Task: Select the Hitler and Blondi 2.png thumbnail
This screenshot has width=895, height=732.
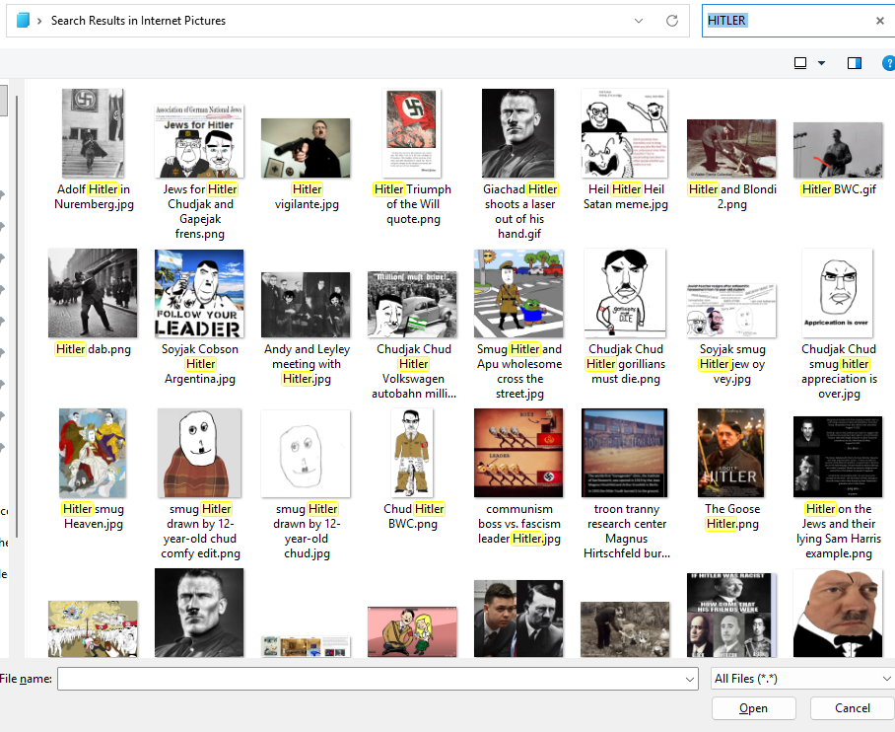Action: click(x=731, y=149)
